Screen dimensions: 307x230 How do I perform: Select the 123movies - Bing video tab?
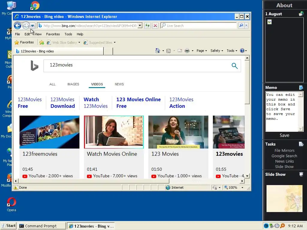click(59, 51)
